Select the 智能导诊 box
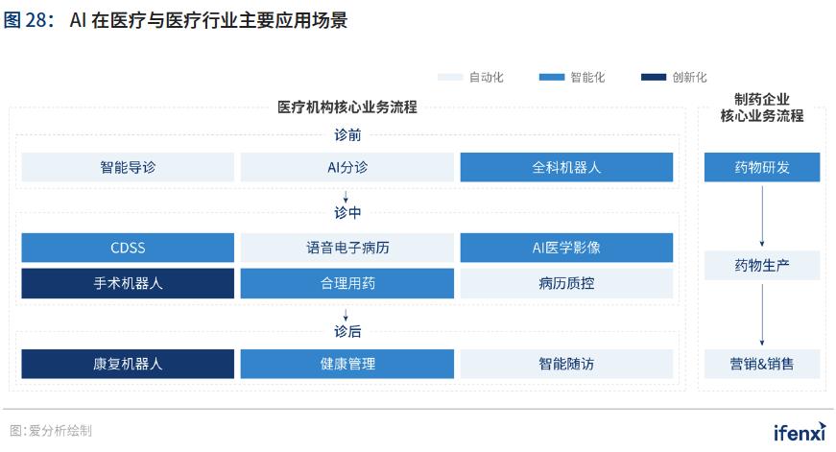The height and width of the screenshot is (452, 836). pos(128,167)
